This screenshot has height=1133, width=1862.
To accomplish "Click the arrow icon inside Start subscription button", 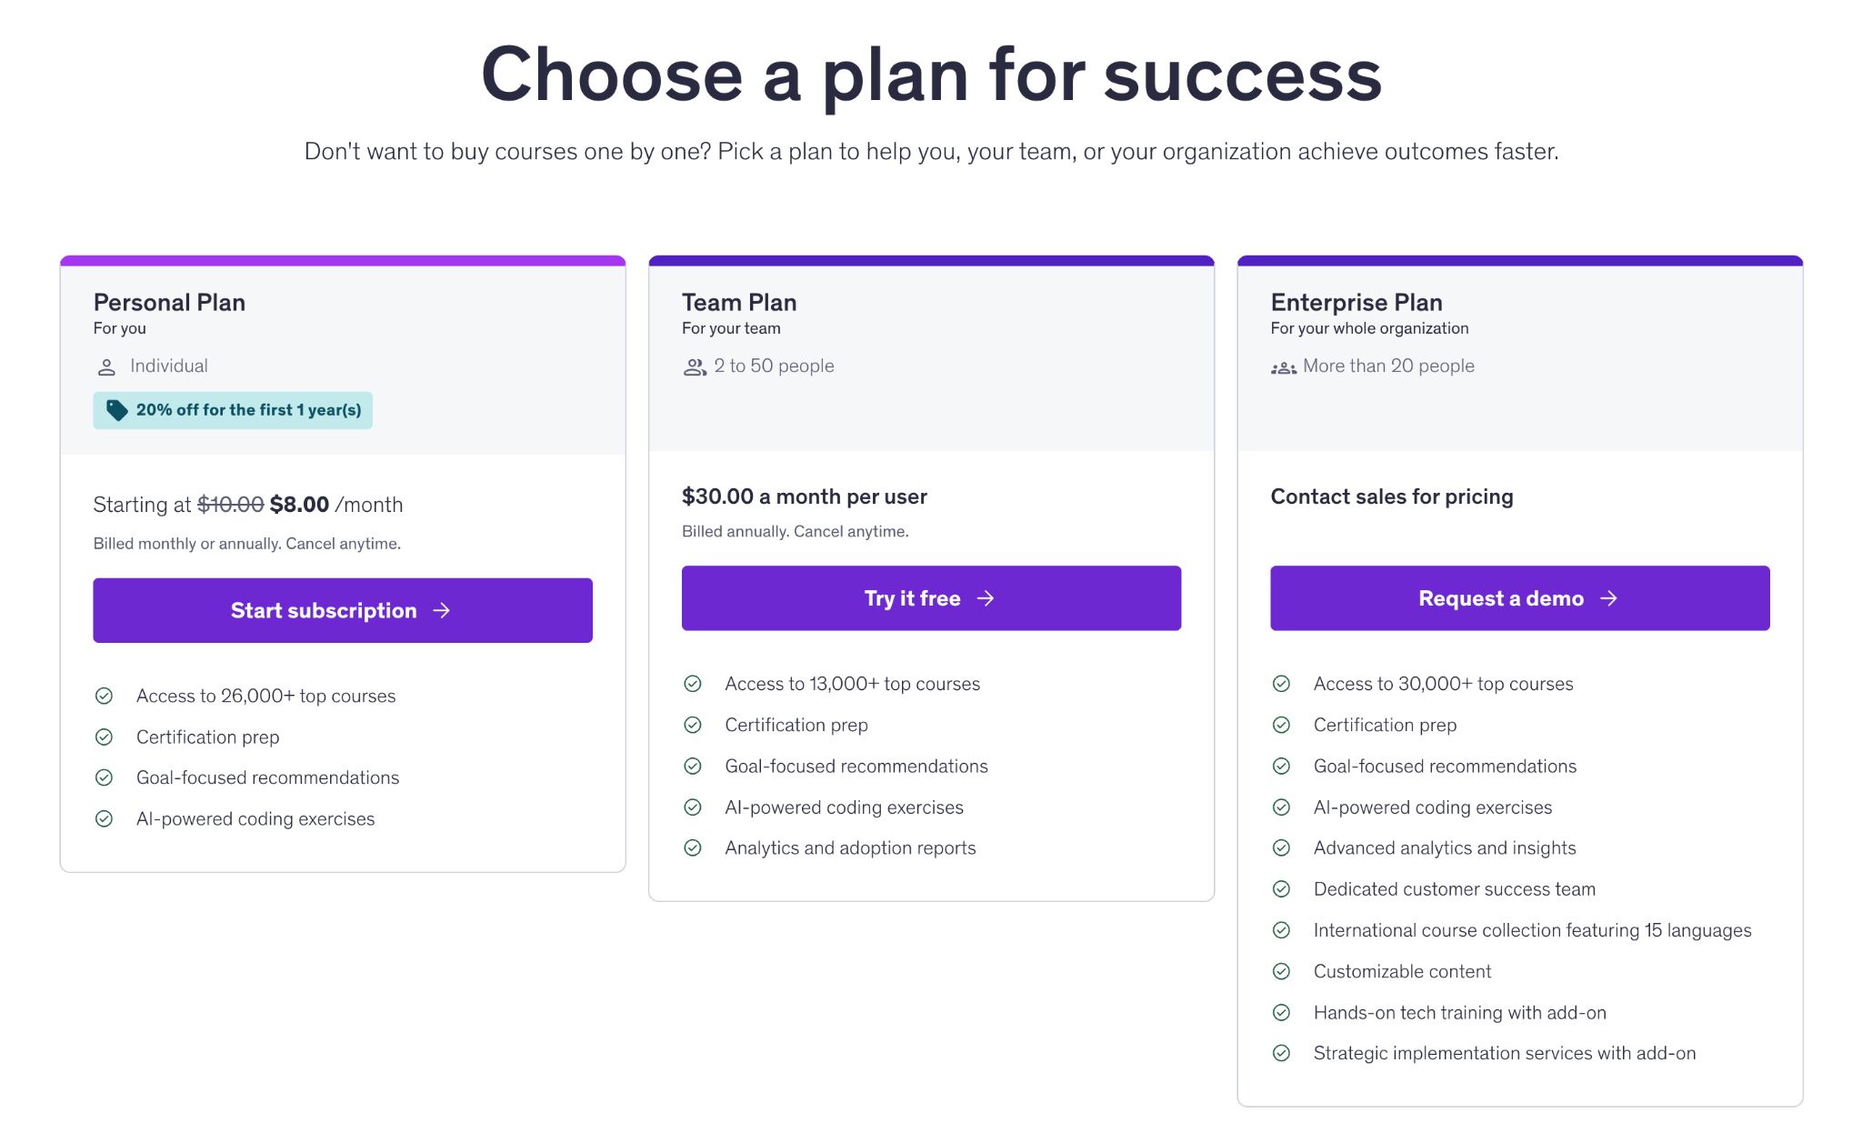I will (443, 610).
